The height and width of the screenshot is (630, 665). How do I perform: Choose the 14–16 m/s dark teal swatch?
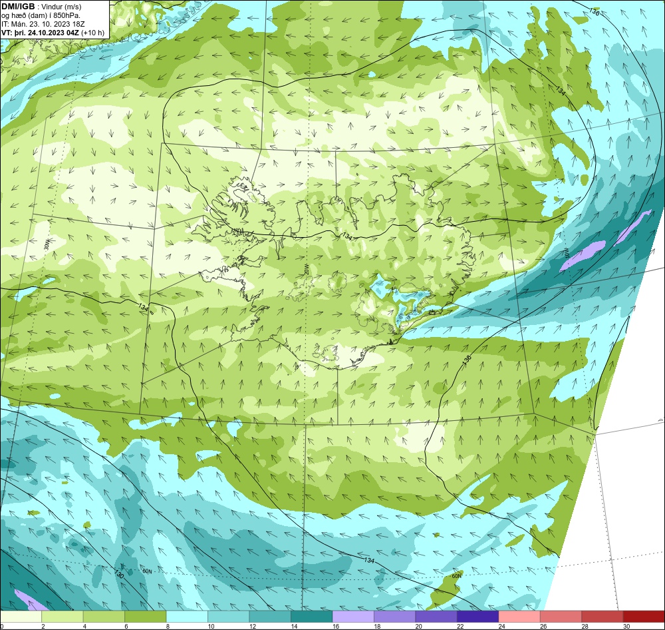coord(312,617)
